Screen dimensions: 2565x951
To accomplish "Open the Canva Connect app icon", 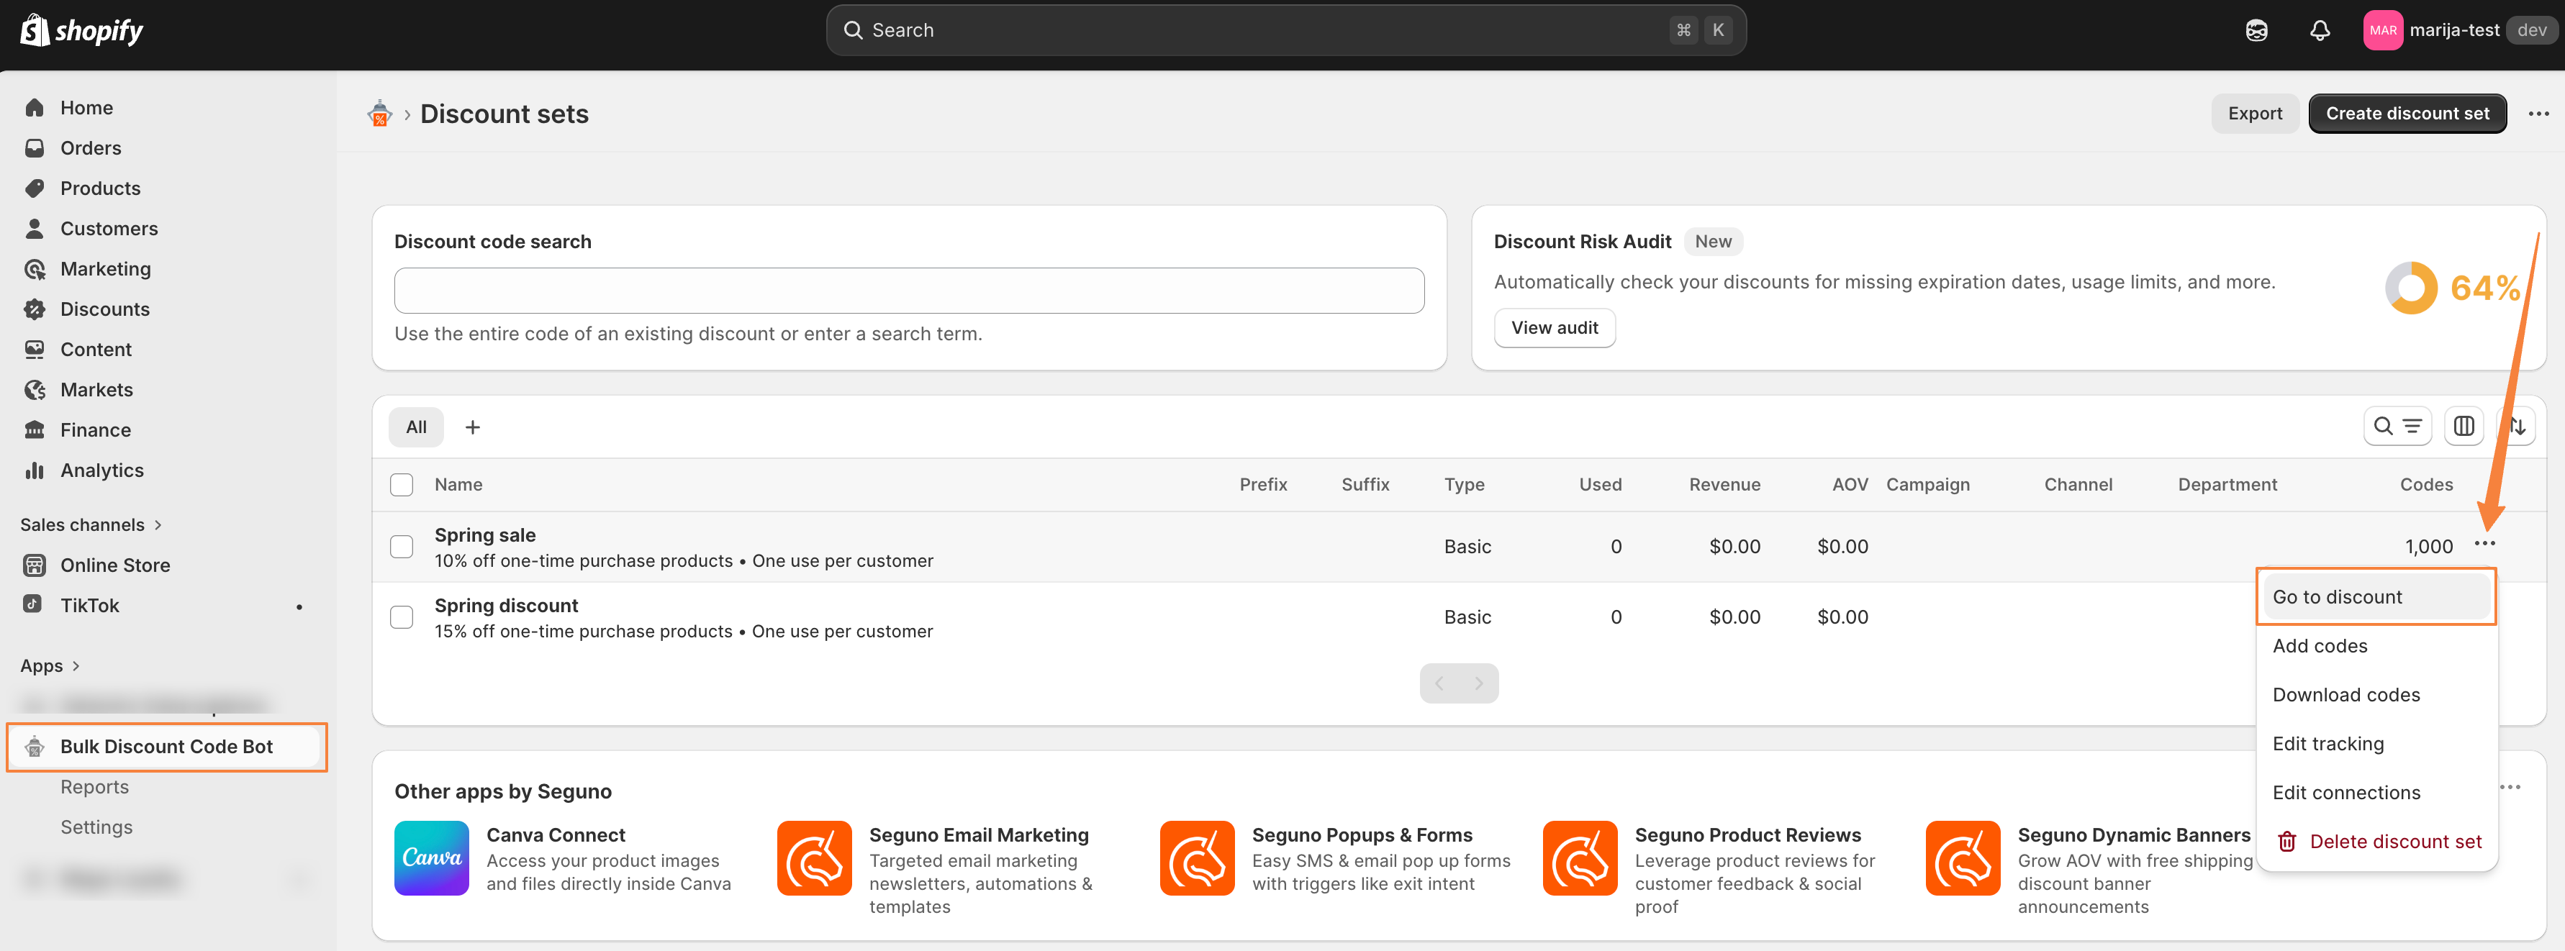I will click(x=431, y=857).
